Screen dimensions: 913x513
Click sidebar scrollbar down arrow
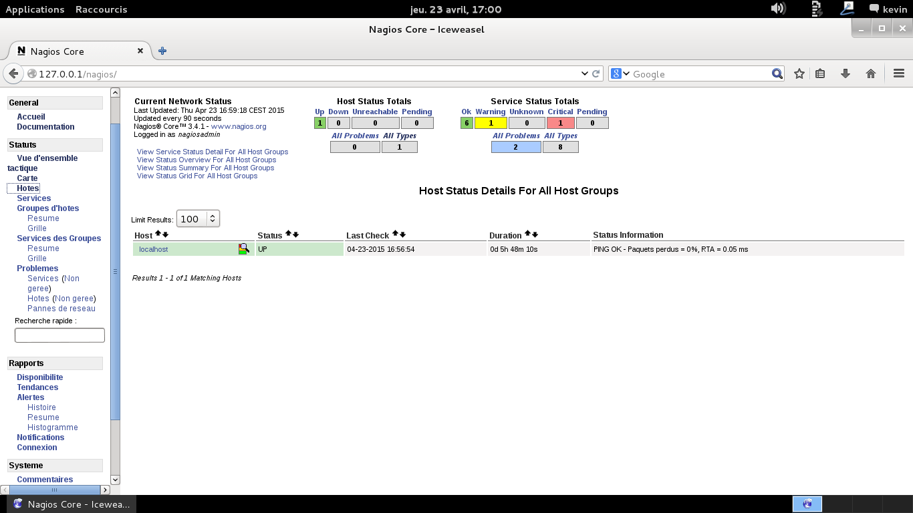115,480
